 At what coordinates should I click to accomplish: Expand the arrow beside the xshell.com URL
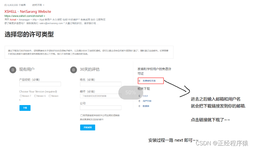click(x=44, y=16)
